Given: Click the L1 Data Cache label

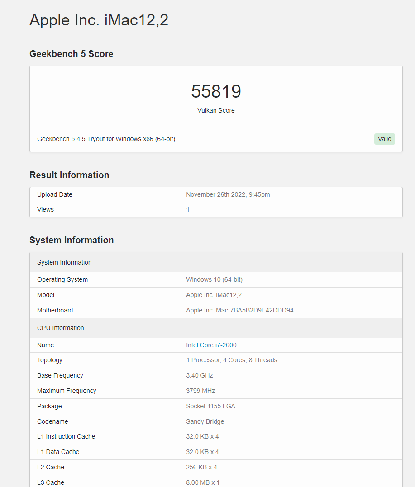Looking at the screenshot, I should pos(58,452).
